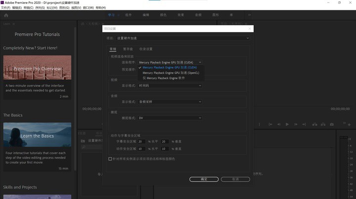Open the button editor plus icon
This screenshot has height=199, width=356.
(x=349, y=125)
